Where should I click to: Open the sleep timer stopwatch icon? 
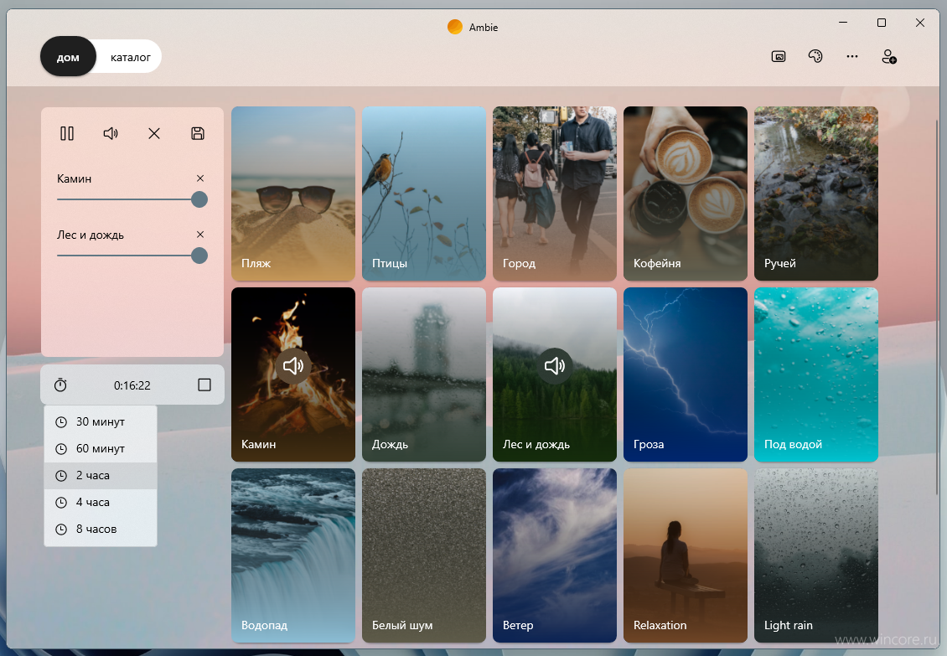point(60,385)
